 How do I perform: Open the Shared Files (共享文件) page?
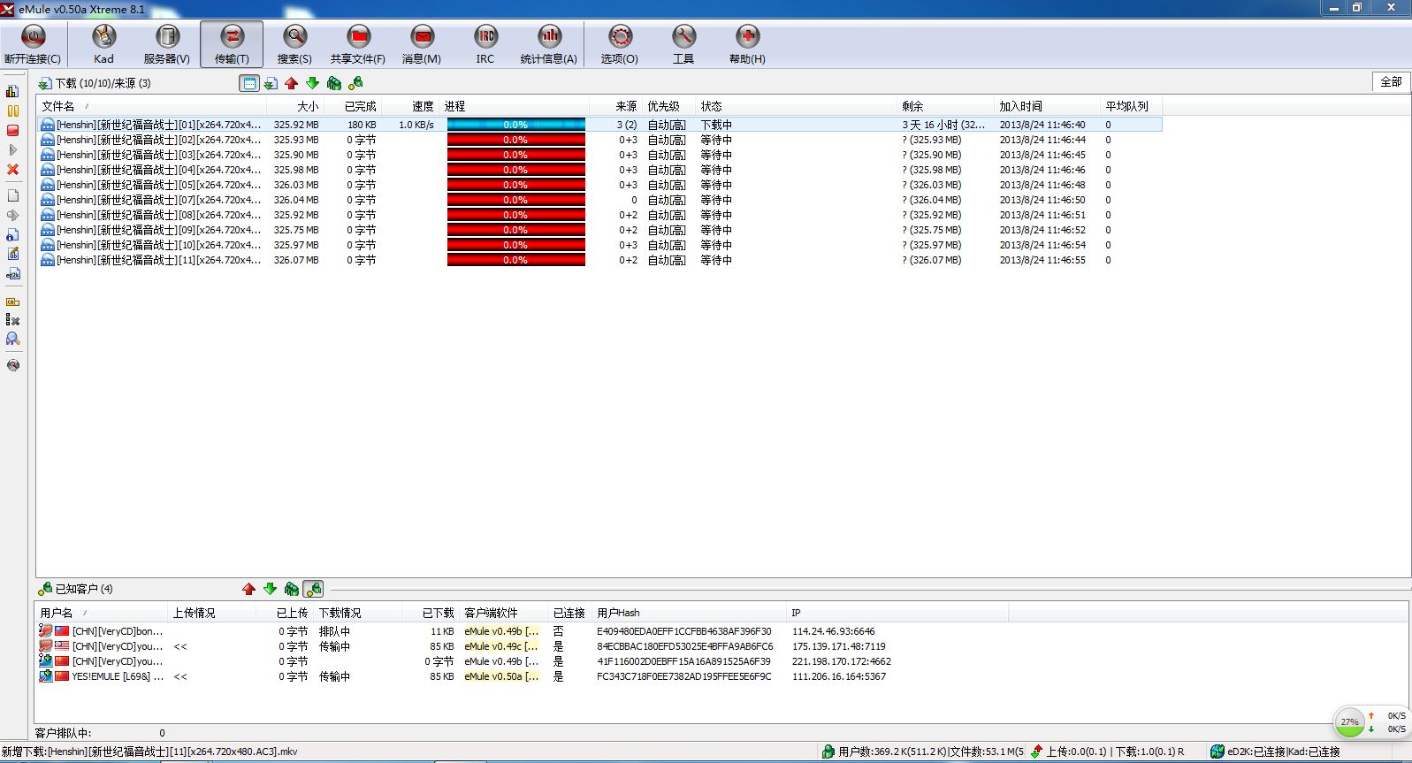click(358, 44)
